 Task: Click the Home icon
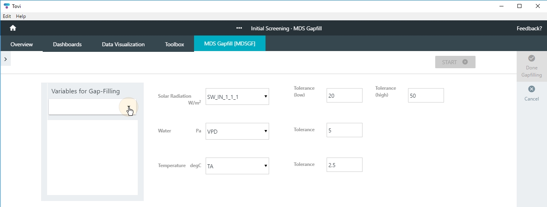click(x=13, y=28)
